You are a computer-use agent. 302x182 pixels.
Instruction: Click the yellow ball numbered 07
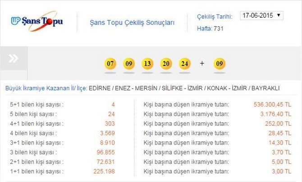click(110, 64)
